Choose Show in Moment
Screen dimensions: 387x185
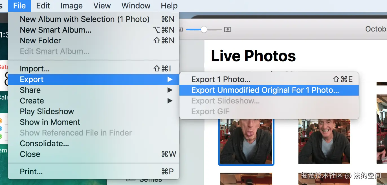pyautogui.click(x=94, y=122)
